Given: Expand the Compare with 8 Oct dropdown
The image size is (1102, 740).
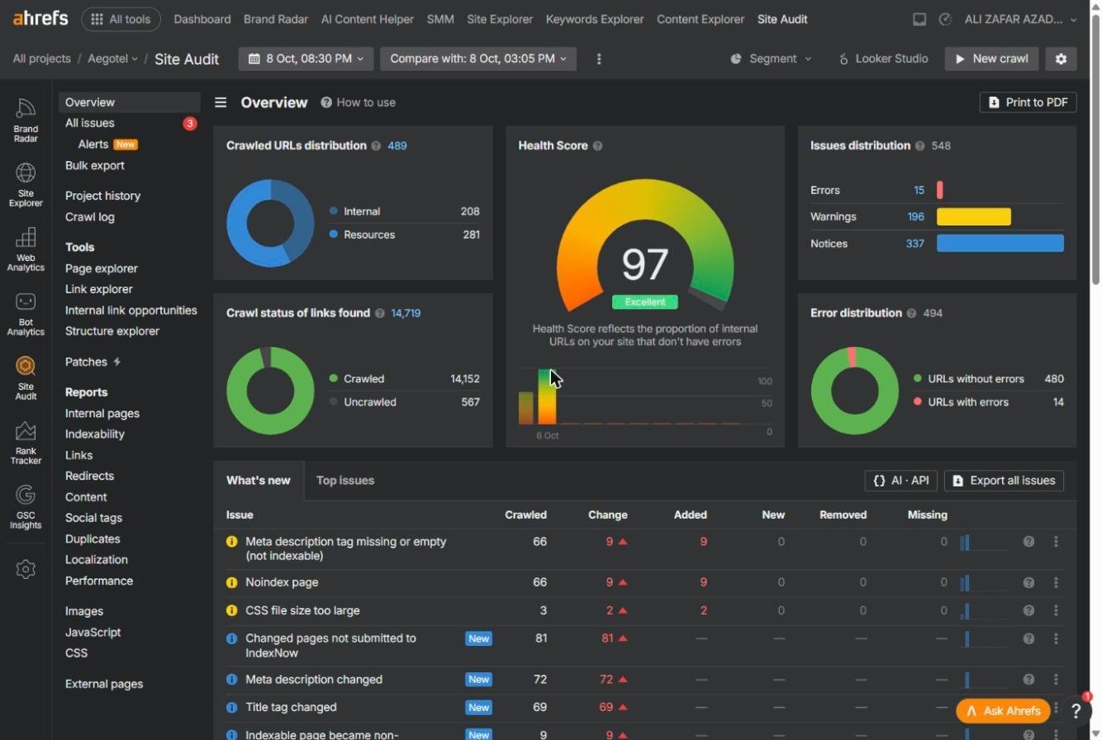Looking at the screenshot, I should [478, 59].
